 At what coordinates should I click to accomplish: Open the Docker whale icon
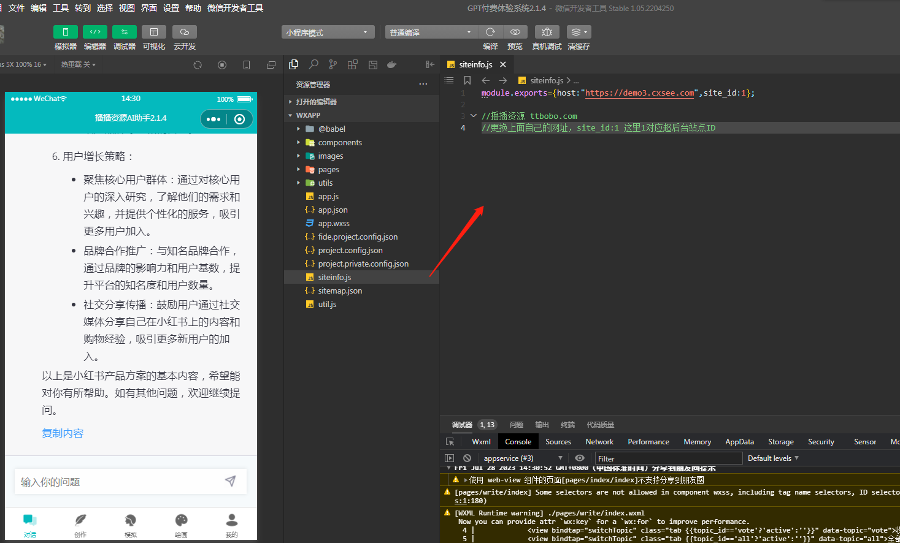(392, 64)
